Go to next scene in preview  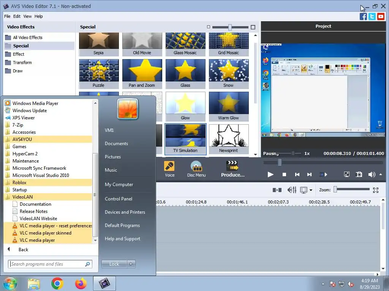pyautogui.click(x=323, y=175)
